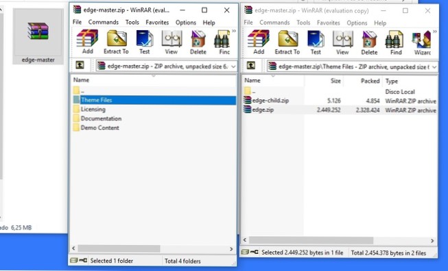The width and height of the screenshot is (448, 271).
Task: Click Wizard icon in right WinRAR window
Action: click(x=422, y=42)
